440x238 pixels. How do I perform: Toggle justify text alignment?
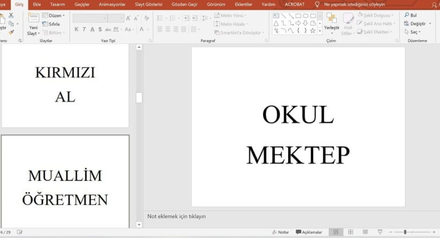point(184,29)
